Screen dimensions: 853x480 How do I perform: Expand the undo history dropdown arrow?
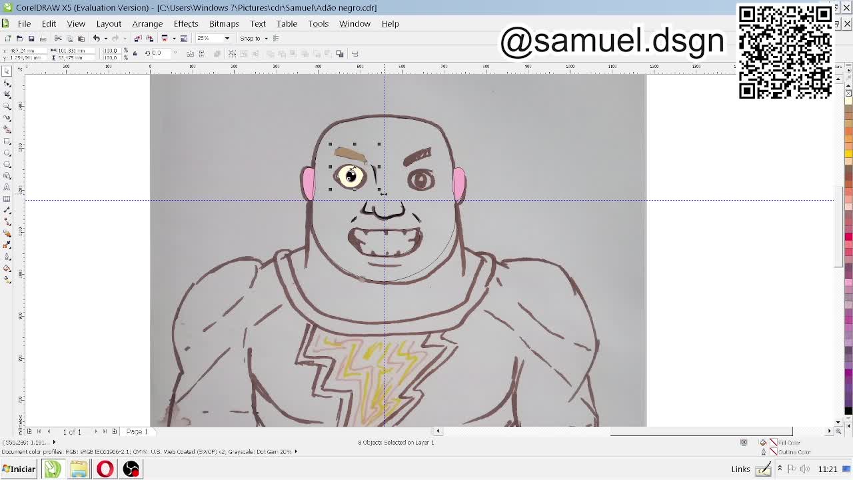105,38
